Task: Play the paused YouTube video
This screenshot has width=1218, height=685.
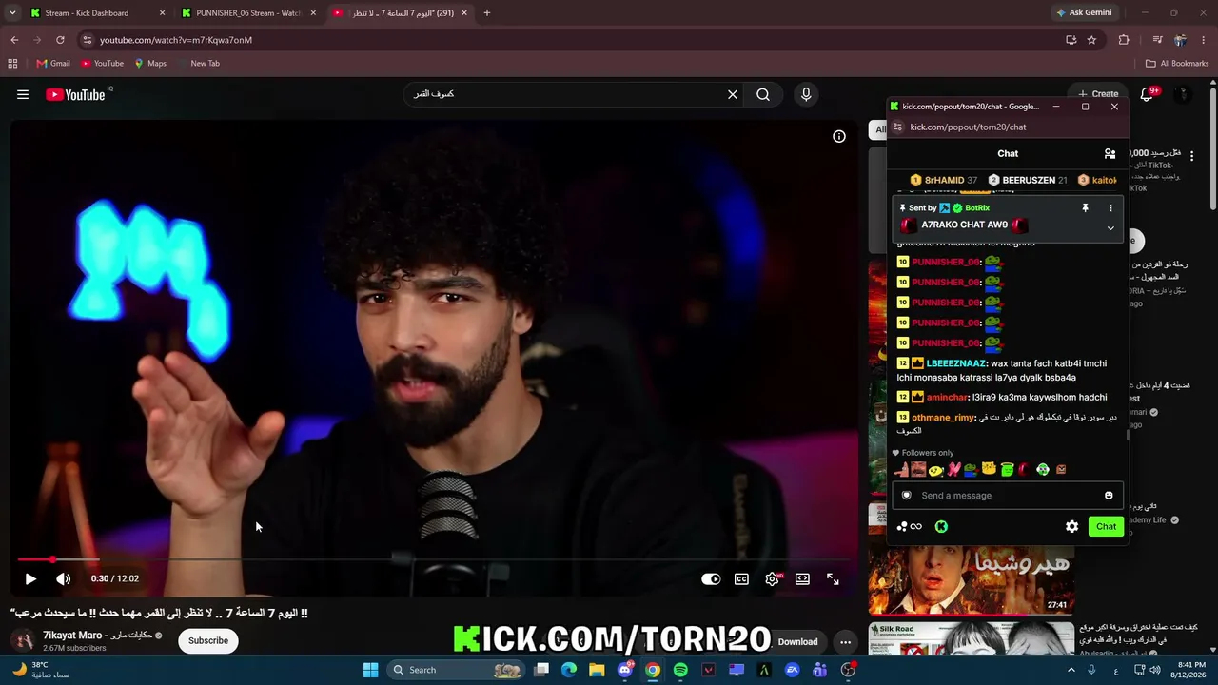Action: [30, 578]
